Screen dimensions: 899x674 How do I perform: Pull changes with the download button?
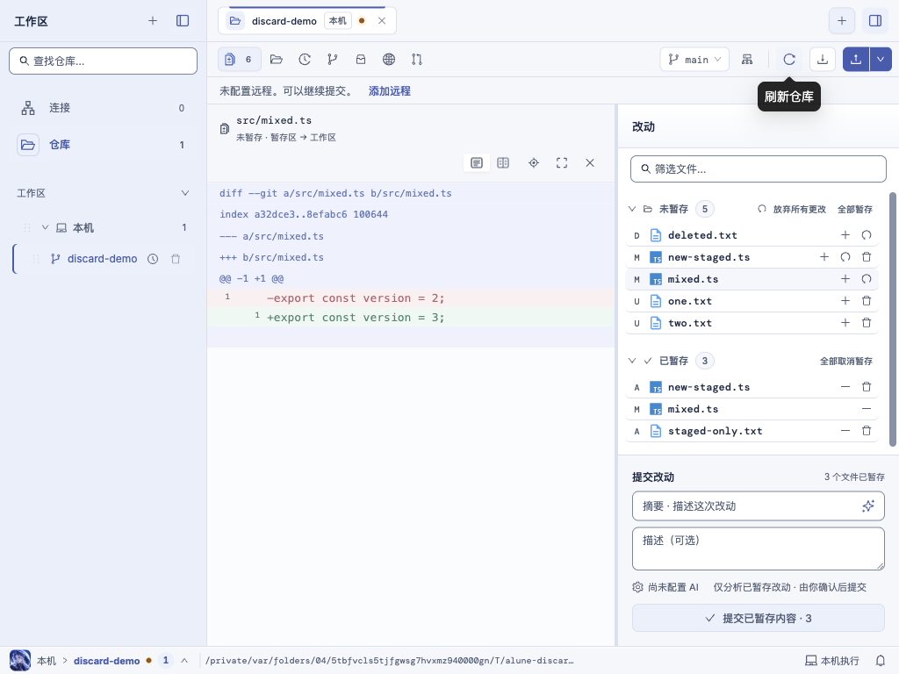[x=822, y=59]
